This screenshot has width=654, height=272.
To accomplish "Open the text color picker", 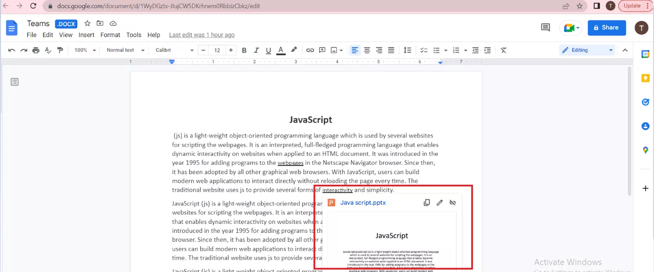I will coord(281,50).
